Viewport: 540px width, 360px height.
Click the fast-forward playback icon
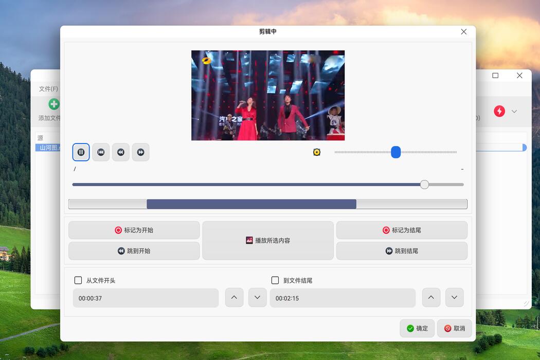tap(141, 152)
